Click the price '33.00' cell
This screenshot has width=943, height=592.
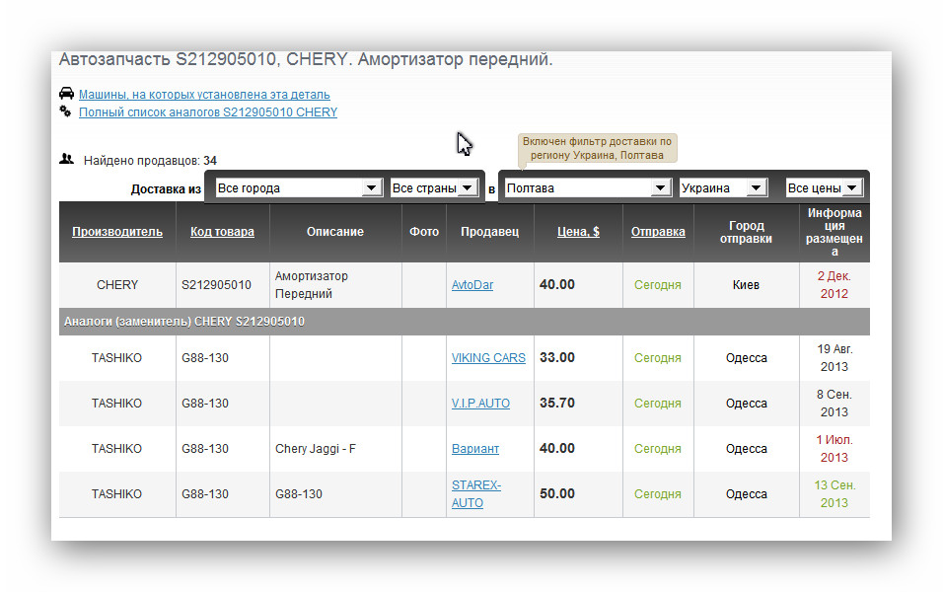578,358
